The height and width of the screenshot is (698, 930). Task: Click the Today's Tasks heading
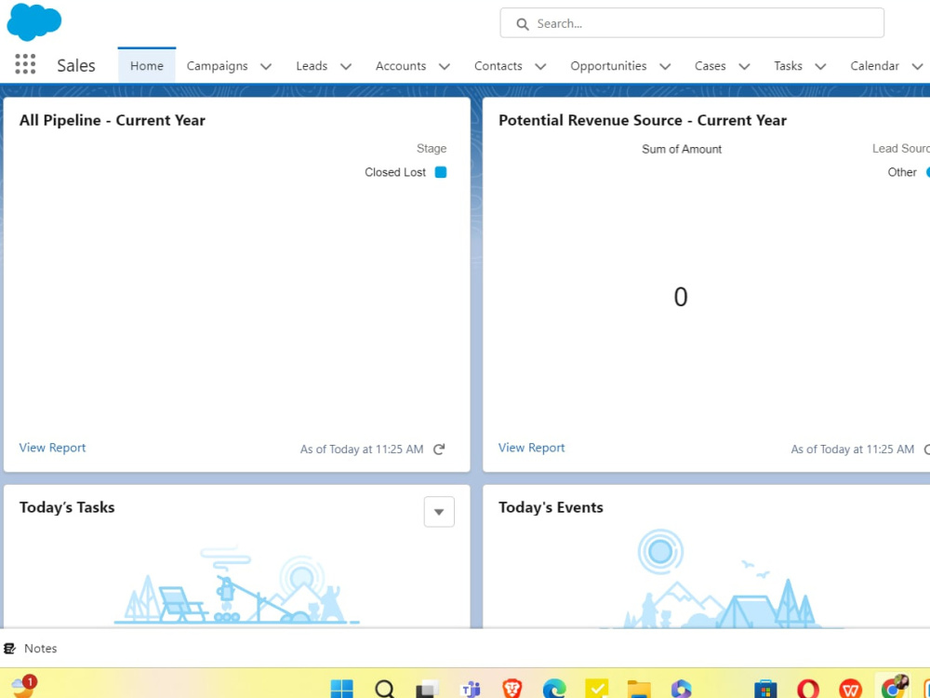[67, 507]
